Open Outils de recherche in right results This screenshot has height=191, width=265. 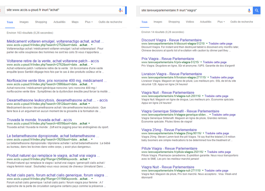click(x=242, y=22)
